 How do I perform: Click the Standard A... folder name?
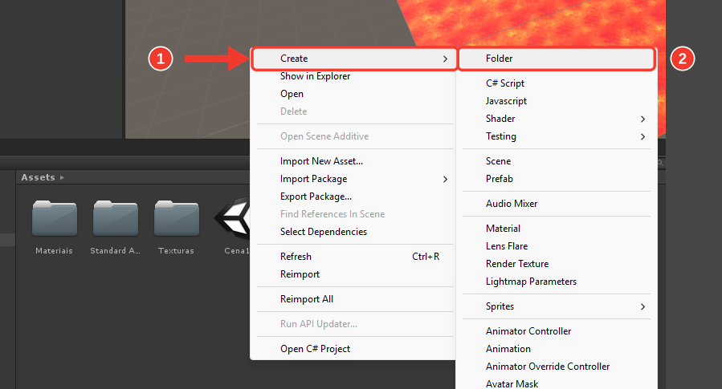pos(115,250)
